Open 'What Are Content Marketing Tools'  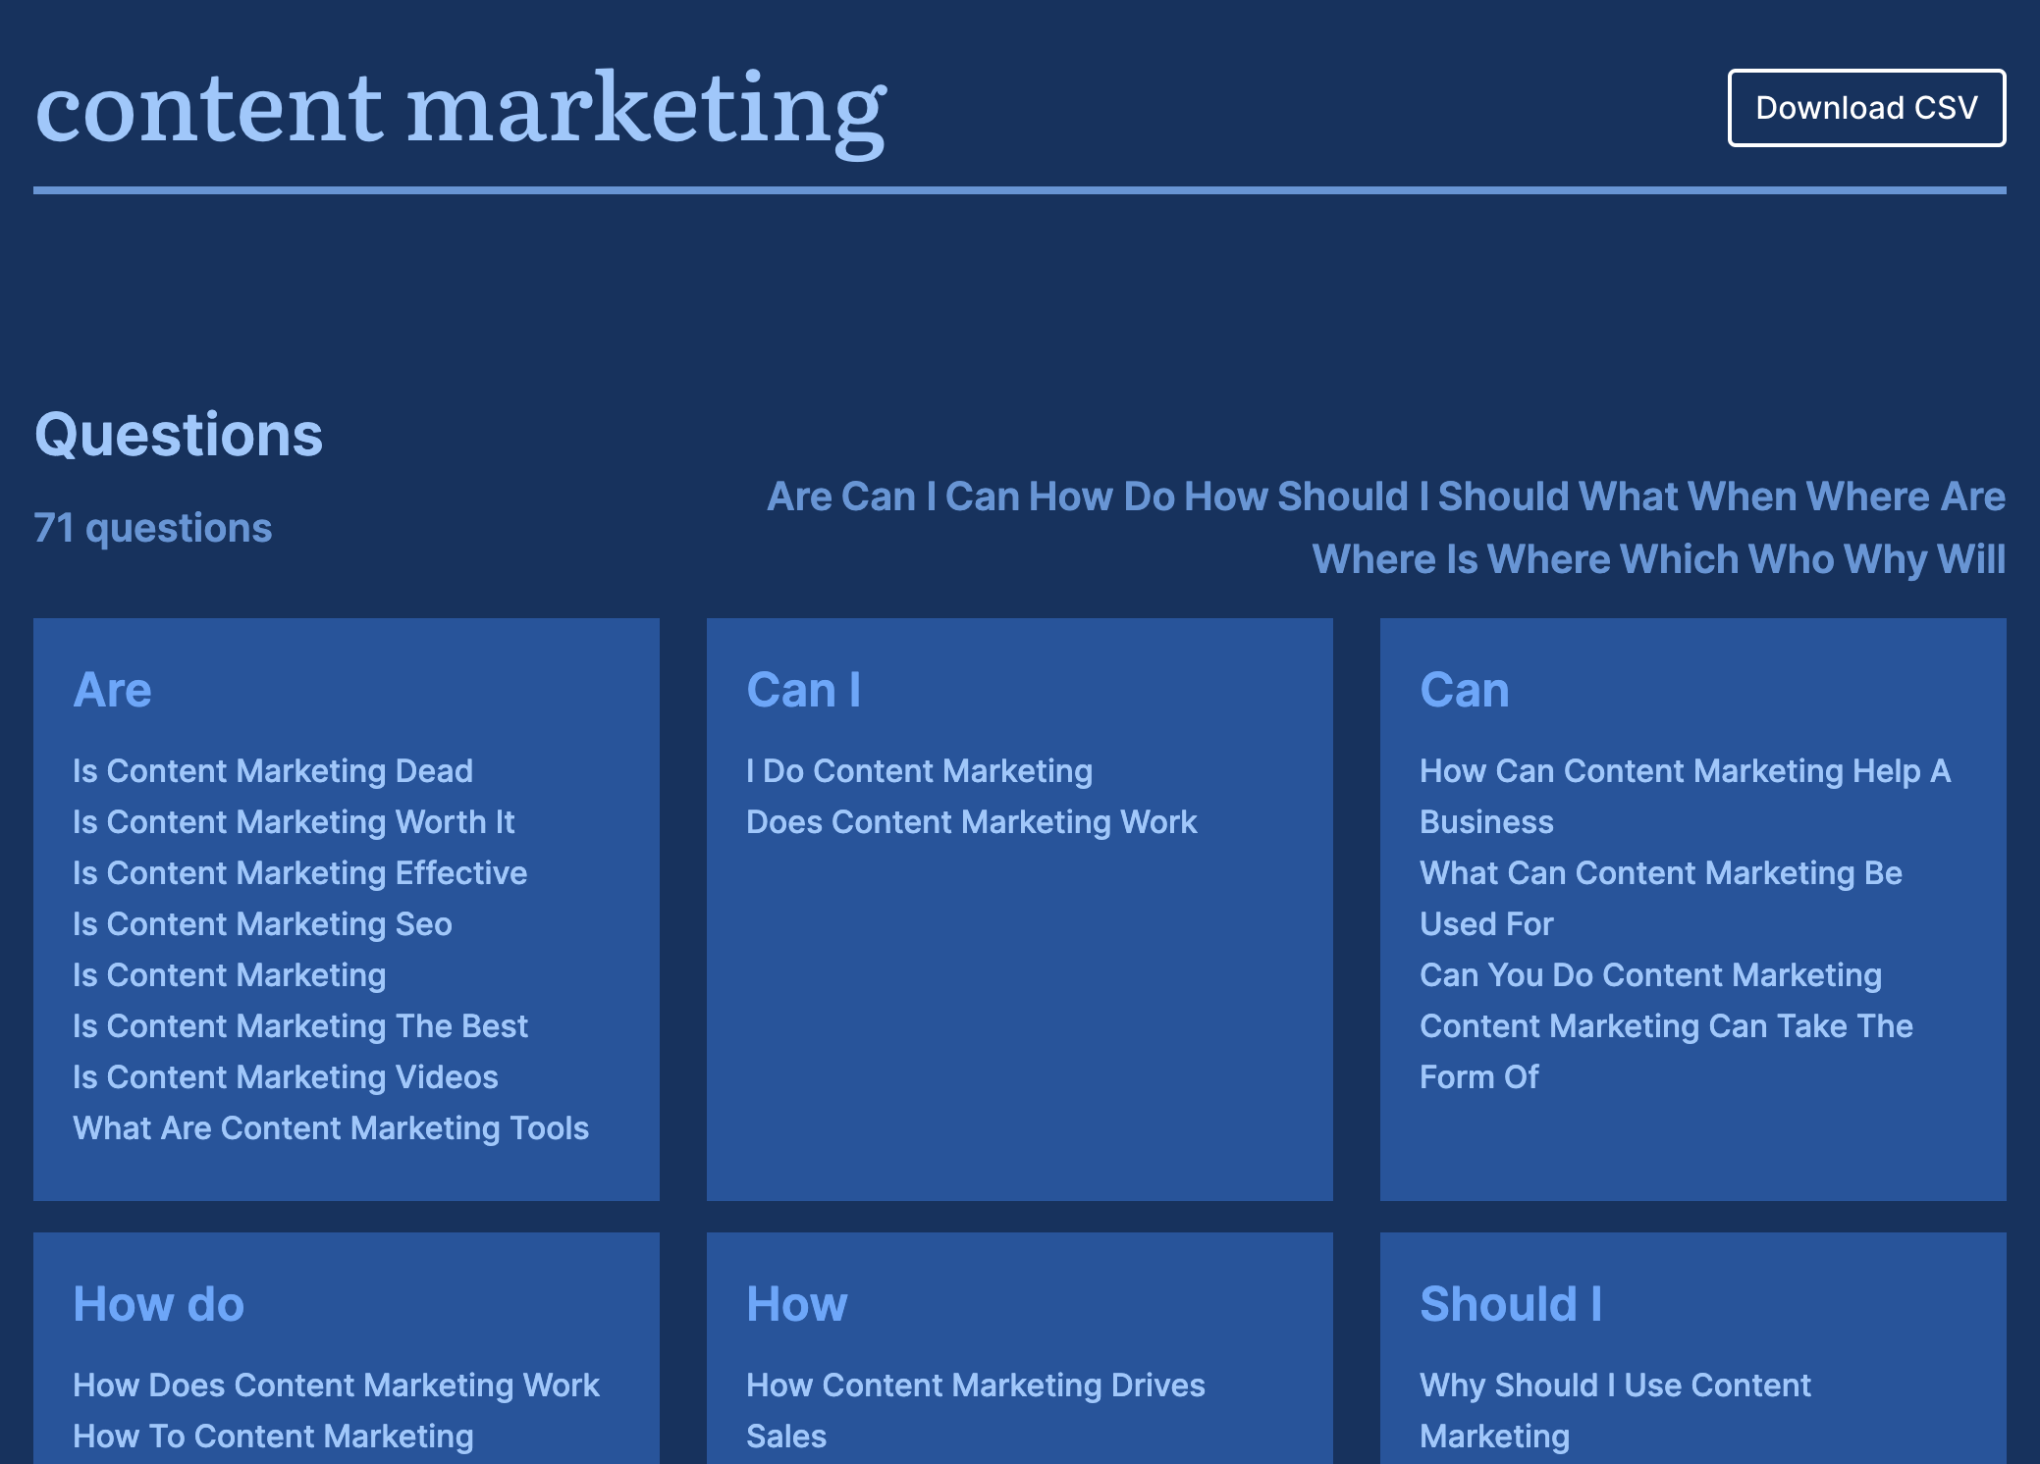(x=331, y=1128)
